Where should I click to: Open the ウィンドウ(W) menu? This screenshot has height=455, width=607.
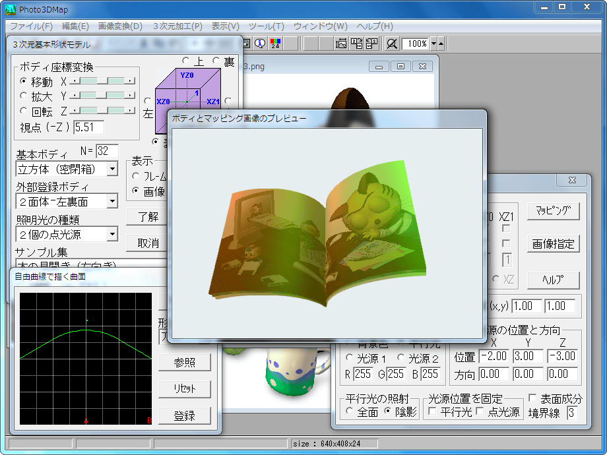click(x=321, y=26)
